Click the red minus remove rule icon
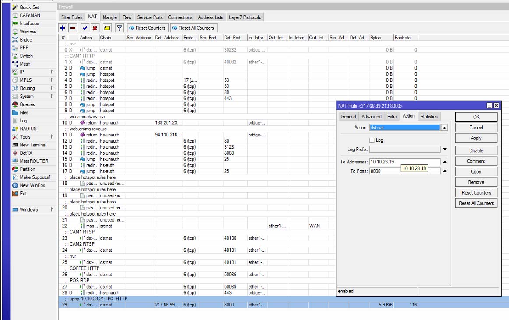This screenshot has height=320, width=509. tap(73, 28)
